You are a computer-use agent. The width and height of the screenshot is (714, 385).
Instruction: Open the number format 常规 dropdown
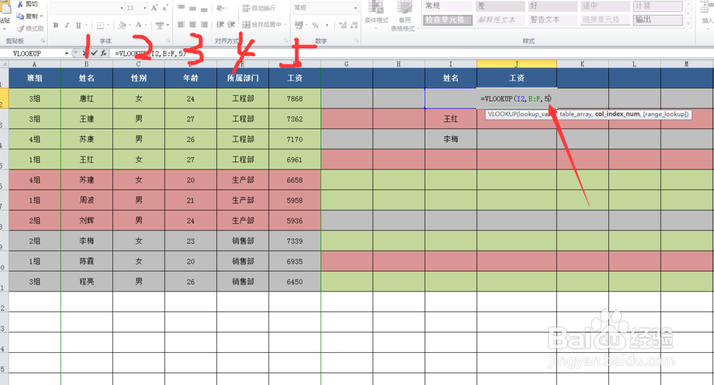pos(356,8)
